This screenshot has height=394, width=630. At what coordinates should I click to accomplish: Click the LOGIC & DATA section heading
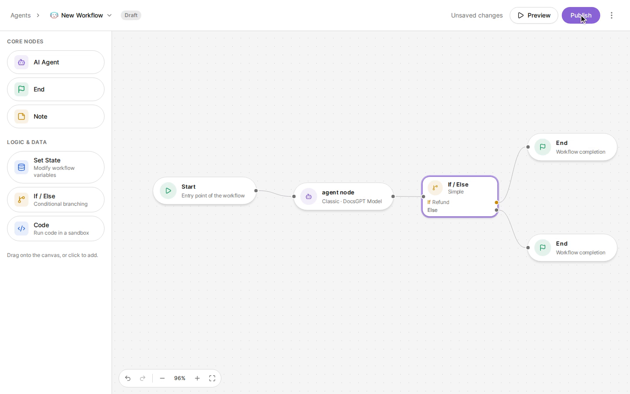tap(27, 142)
